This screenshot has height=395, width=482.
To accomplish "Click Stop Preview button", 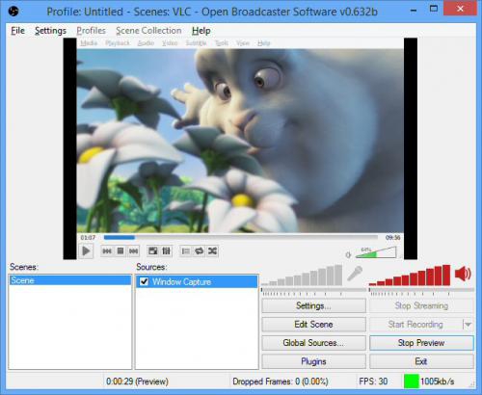I will coord(421,343).
